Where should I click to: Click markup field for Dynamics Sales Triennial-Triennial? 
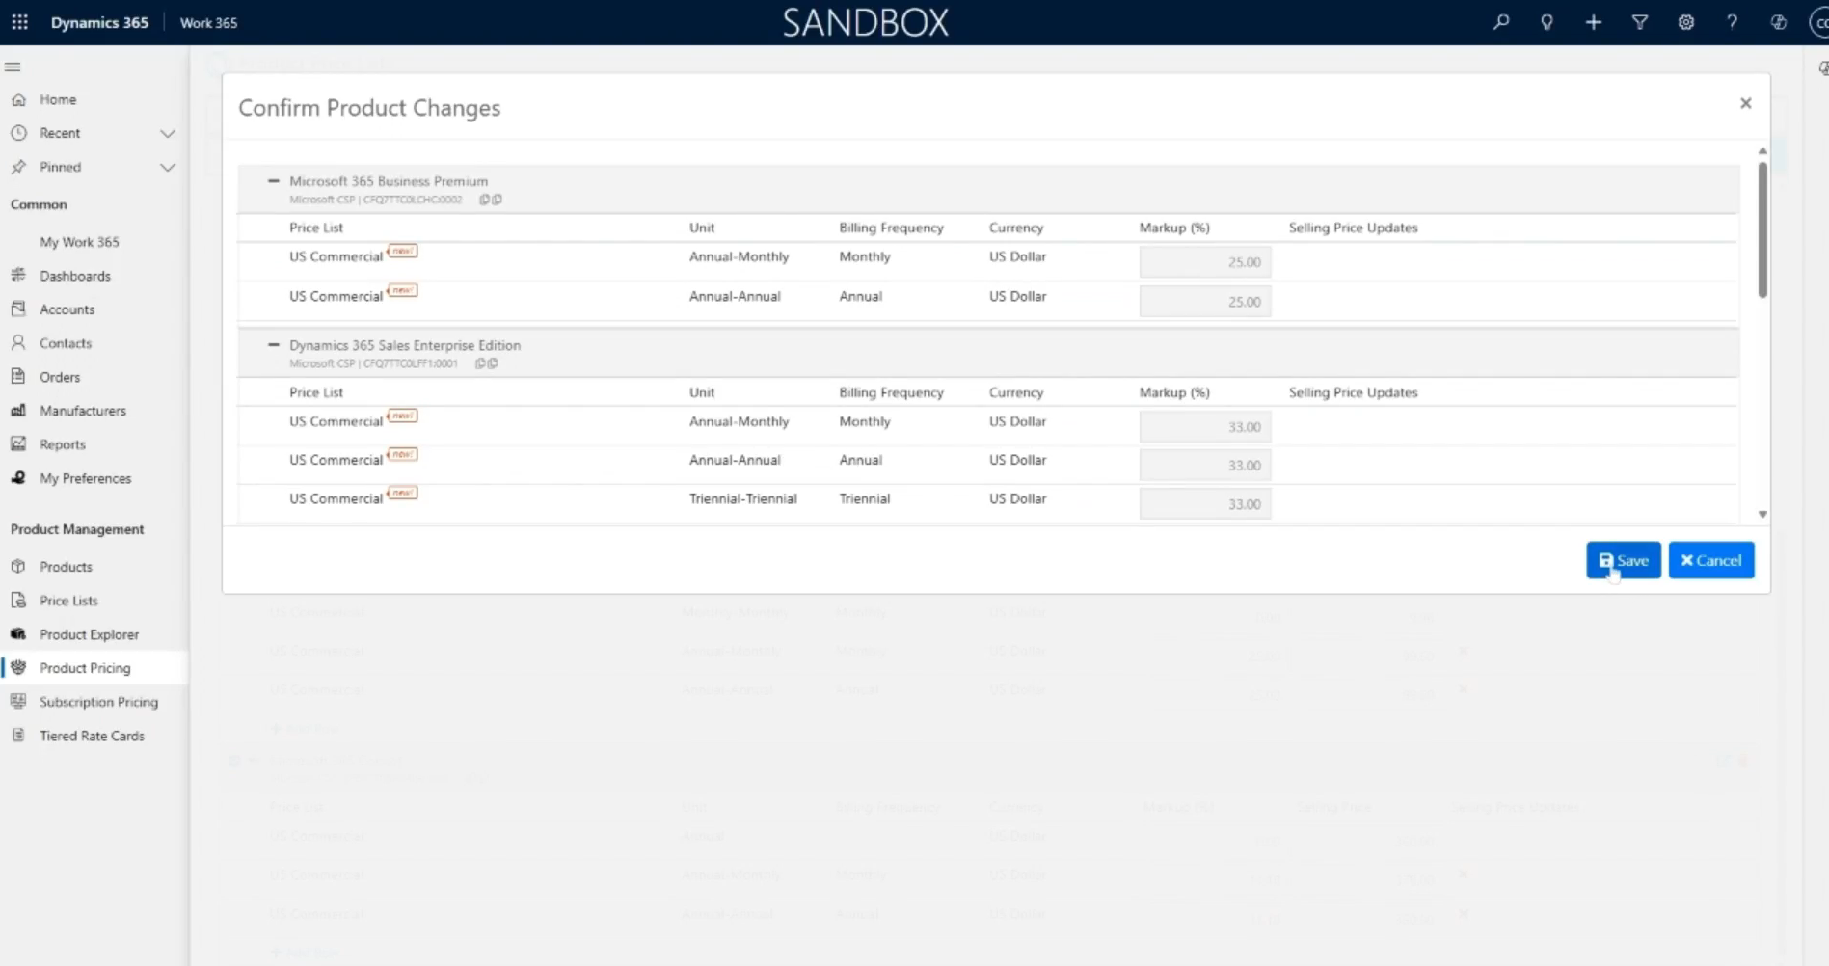point(1205,504)
